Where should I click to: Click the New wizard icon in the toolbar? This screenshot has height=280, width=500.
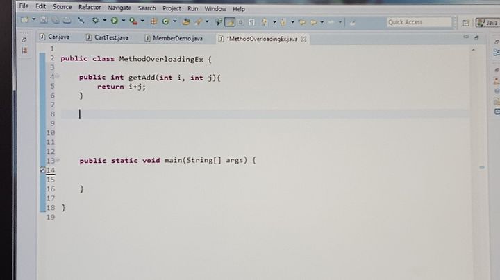pyautogui.click(x=24, y=19)
